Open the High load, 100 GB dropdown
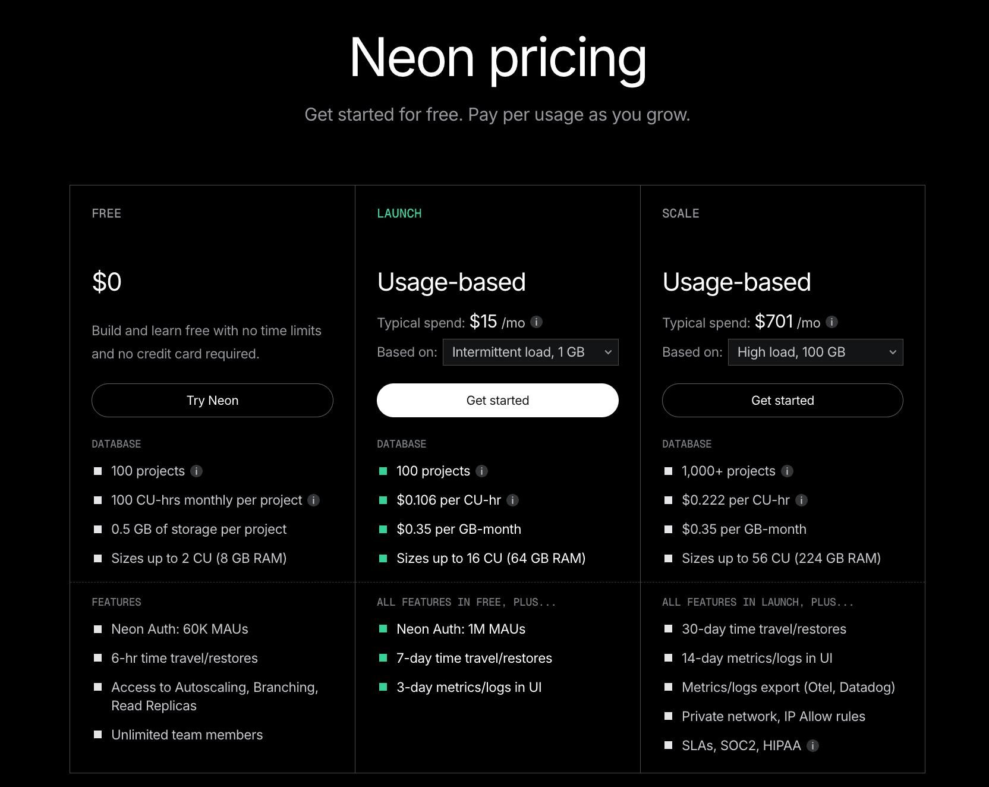Screen dimensions: 989x787 pyautogui.click(x=815, y=352)
